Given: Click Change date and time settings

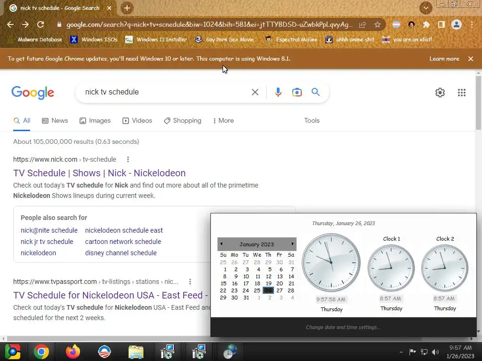Looking at the screenshot, I should 343,327.
